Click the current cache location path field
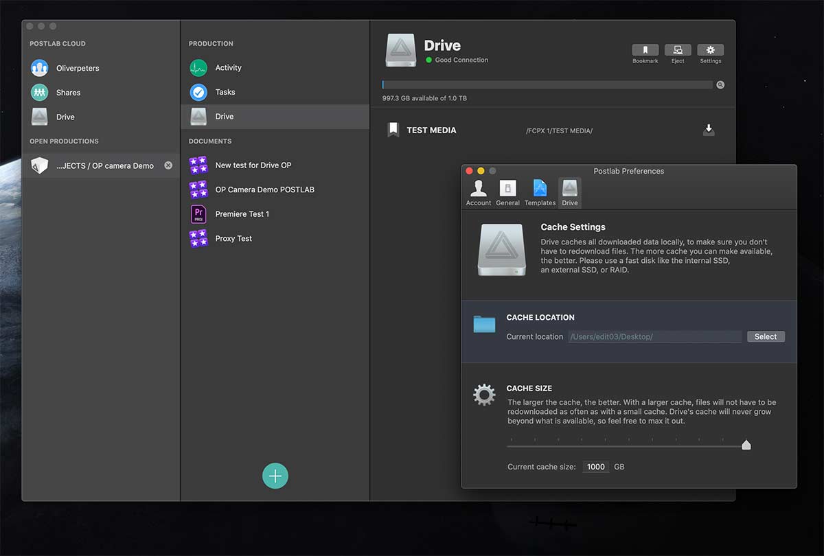 click(x=654, y=336)
